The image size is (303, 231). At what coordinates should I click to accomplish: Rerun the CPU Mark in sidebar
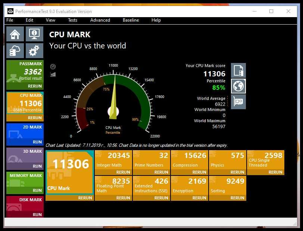point(35,118)
